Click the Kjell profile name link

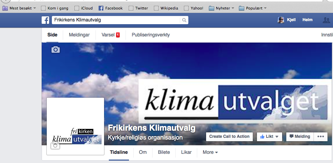[291, 20]
